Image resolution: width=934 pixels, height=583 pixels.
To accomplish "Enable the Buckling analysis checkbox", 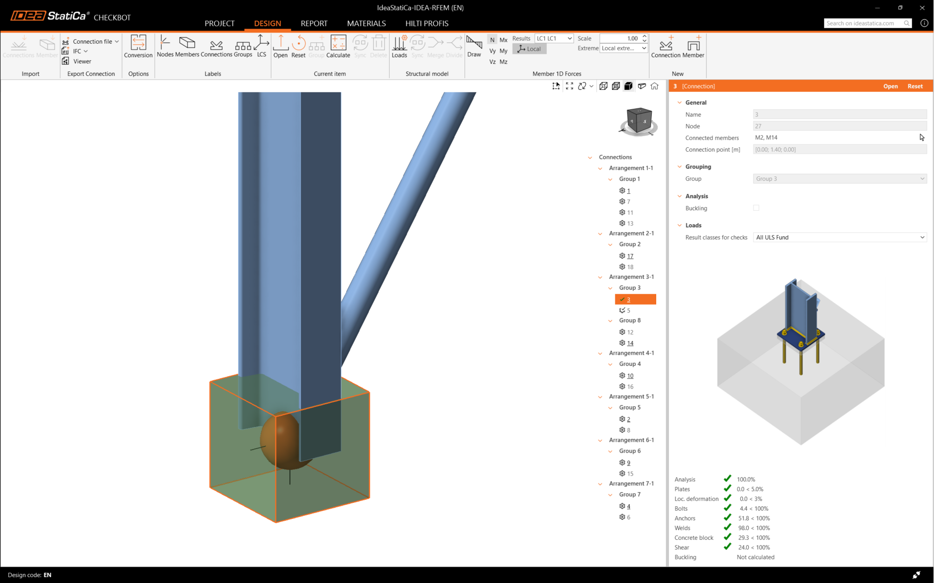I will (756, 208).
